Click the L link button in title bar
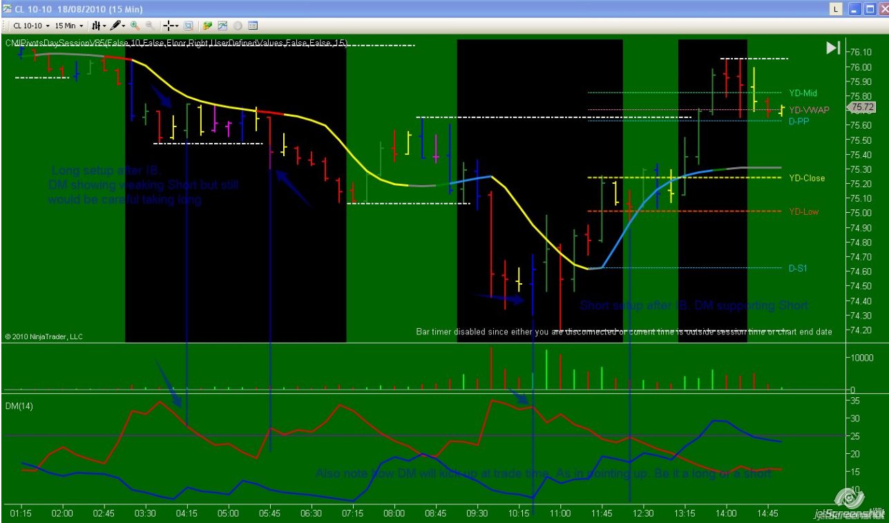This screenshot has height=523, width=889. [x=837, y=9]
